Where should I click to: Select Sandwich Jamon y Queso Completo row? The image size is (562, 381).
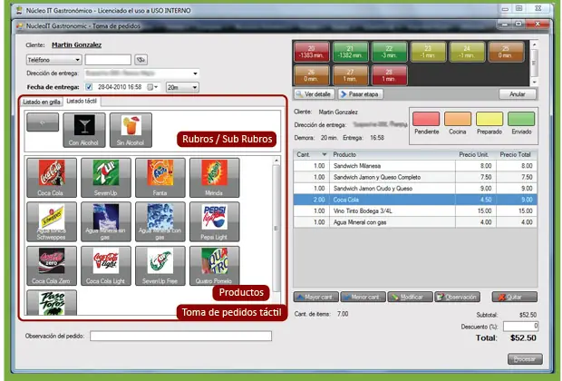pos(415,177)
